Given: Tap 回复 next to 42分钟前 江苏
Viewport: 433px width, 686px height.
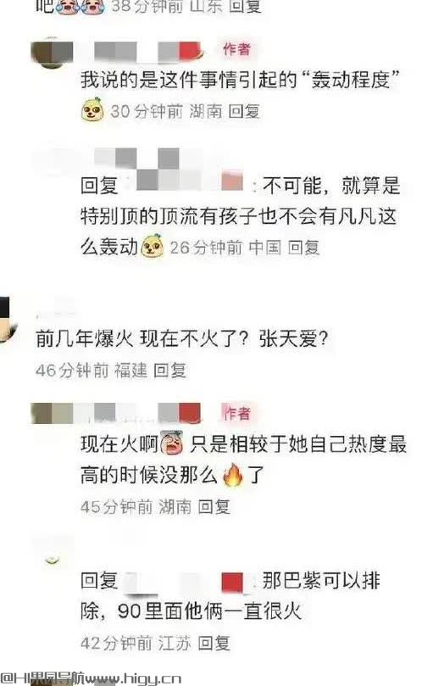Looking at the screenshot, I should (x=214, y=643).
